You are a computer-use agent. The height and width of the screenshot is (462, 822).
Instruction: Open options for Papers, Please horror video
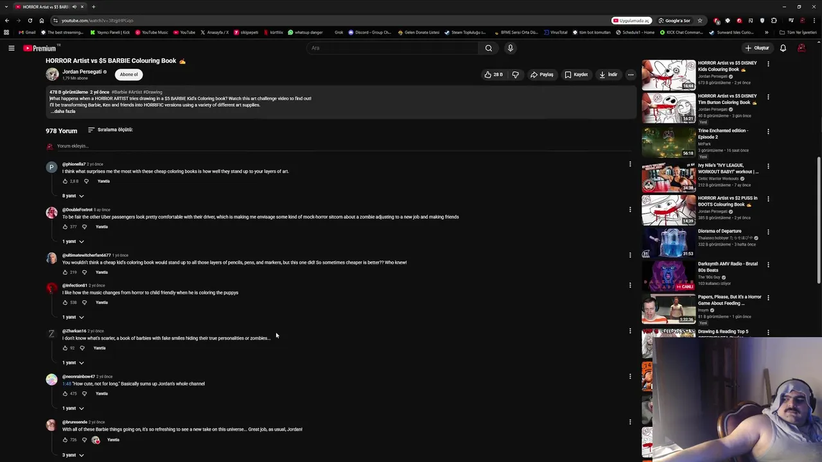[768, 298]
